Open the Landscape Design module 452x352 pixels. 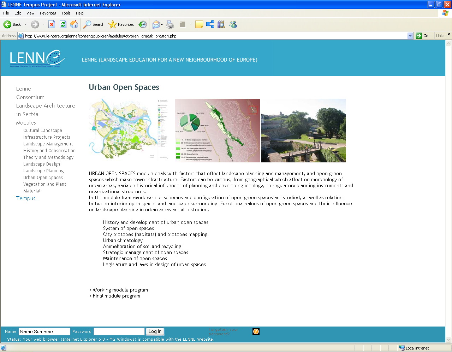pos(42,164)
